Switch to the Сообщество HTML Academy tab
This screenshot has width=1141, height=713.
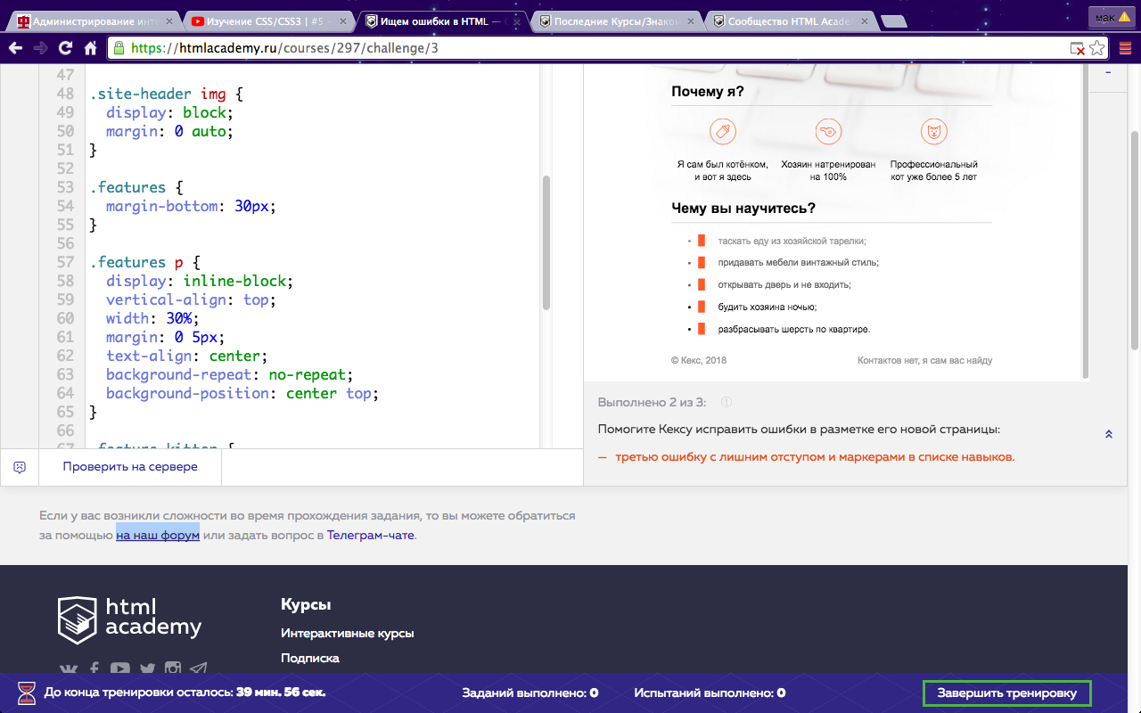786,21
